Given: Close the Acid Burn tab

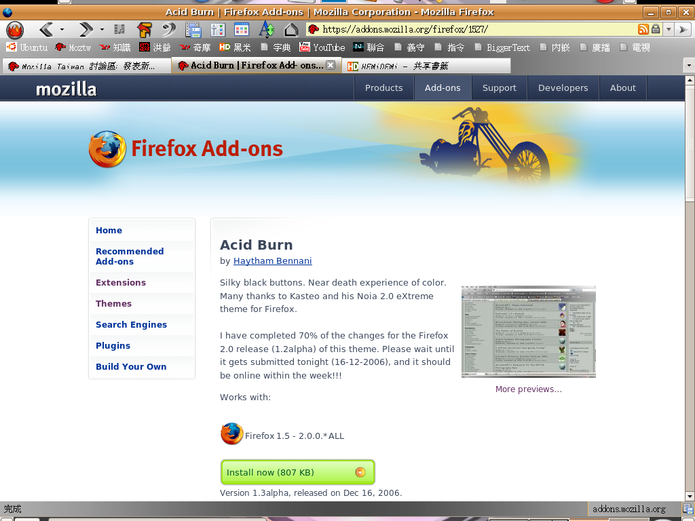Looking at the screenshot, I should point(331,65).
